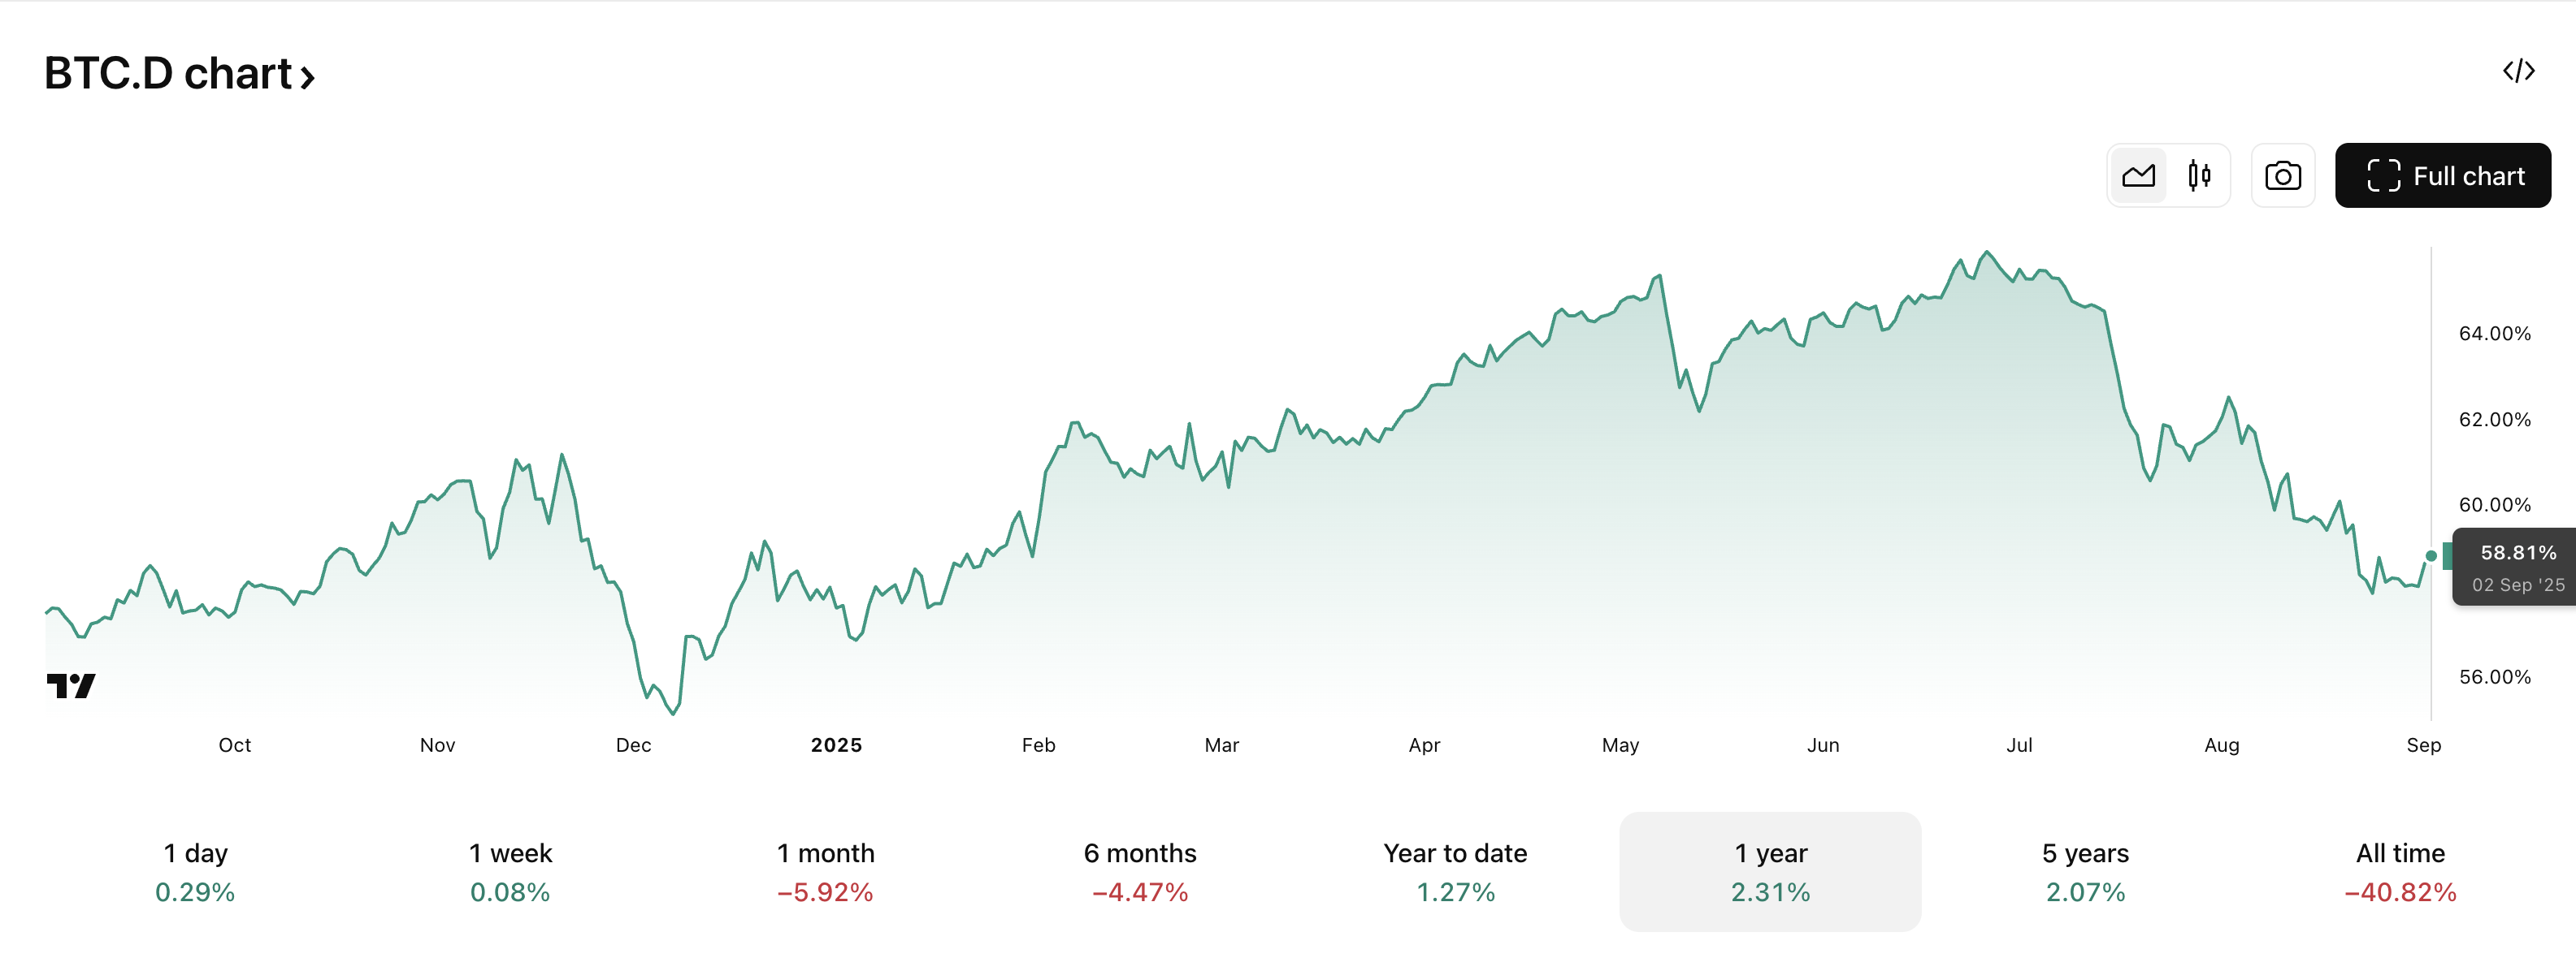Take a chart snapshot with camera icon
The image size is (2576, 958).
click(2282, 176)
